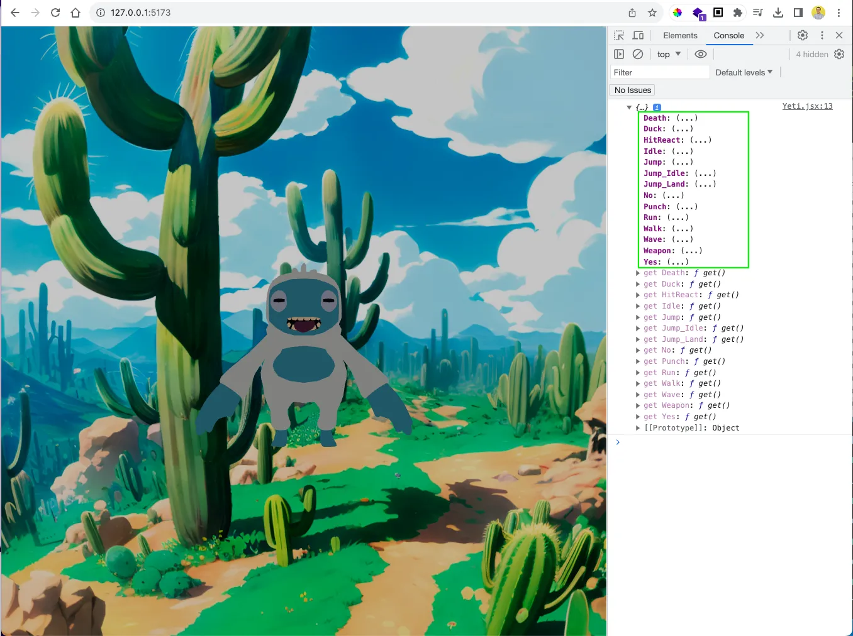The width and height of the screenshot is (853, 636).
Task: Switch to the Elements tab
Action: [680, 36]
